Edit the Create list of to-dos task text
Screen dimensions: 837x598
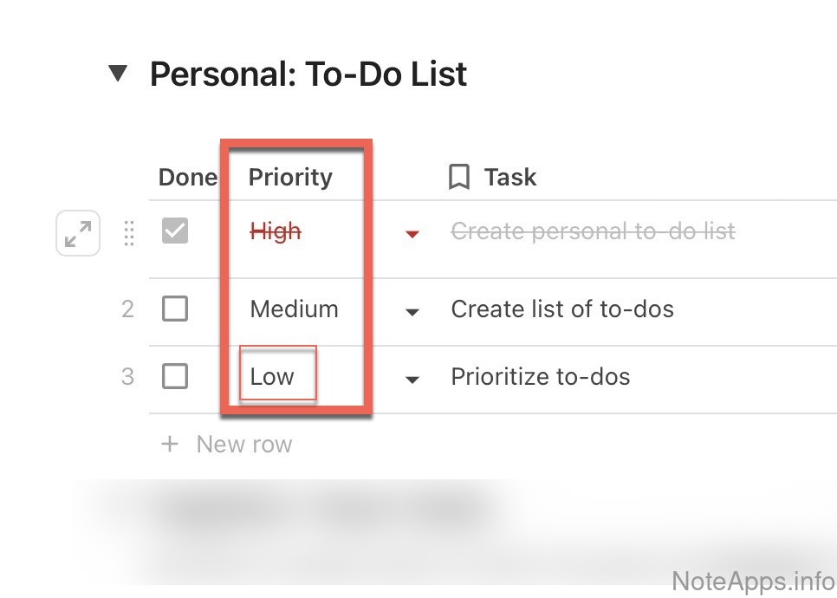pos(562,309)
